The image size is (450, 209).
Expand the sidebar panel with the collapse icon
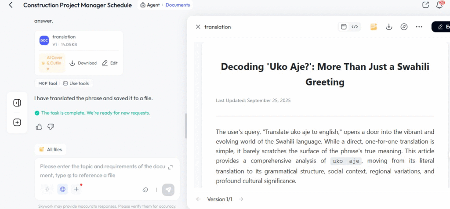[x=17, y=103]
